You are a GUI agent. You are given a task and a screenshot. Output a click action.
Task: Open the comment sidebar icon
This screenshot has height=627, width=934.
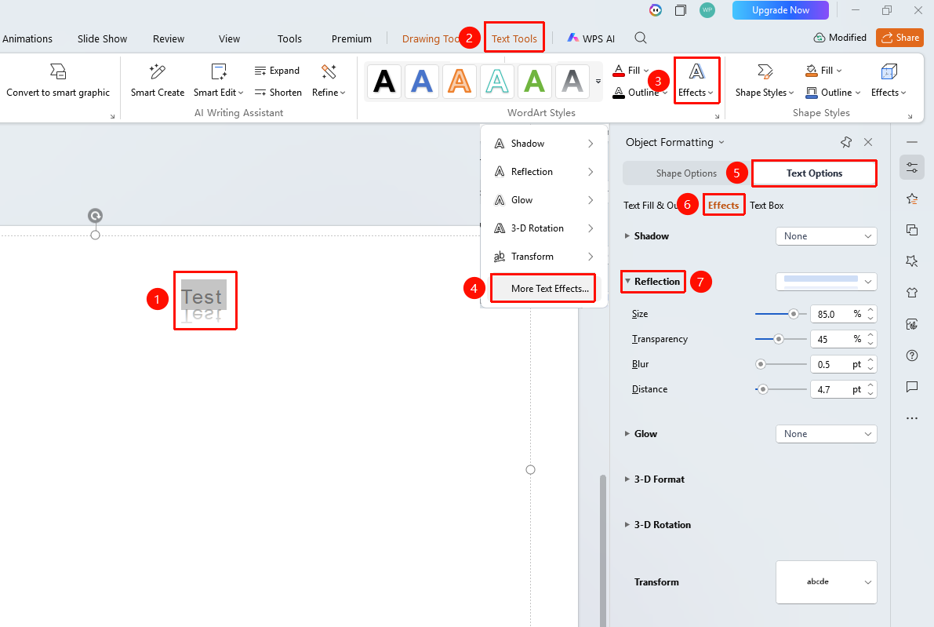912,387
